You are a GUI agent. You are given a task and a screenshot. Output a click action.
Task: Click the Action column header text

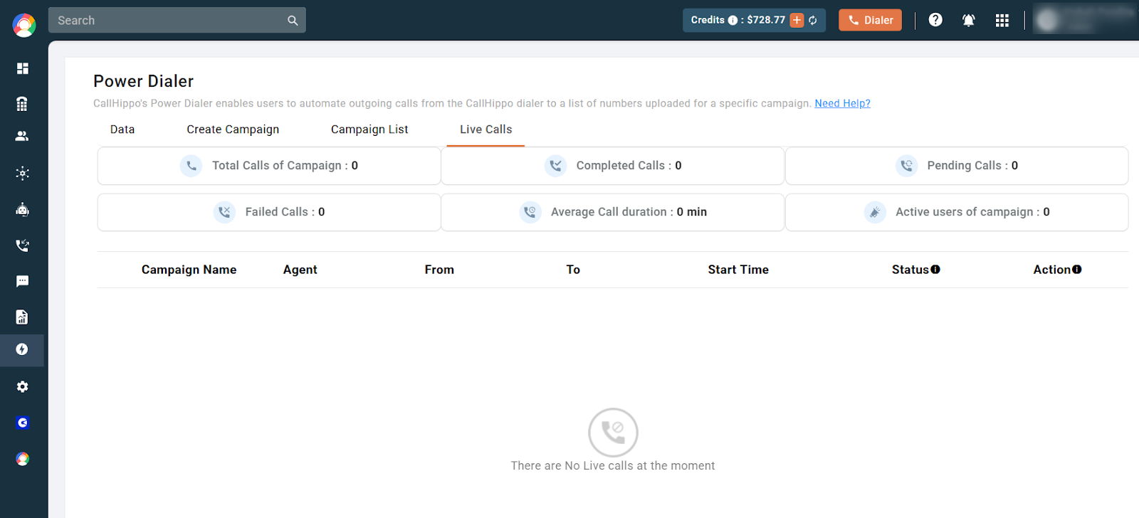coord(1052,270)
